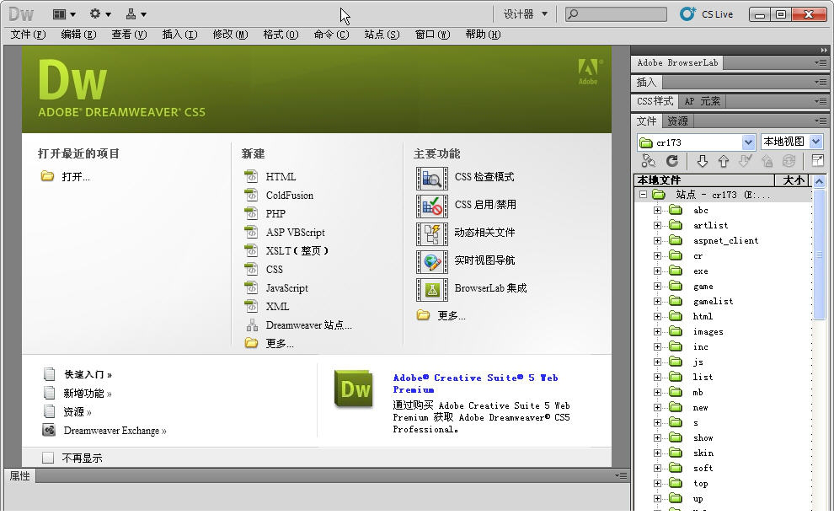This screenshot has height=531, width=834.
Task: Expand the images folder
Action: pyautogui.click(x=657, y=331)
